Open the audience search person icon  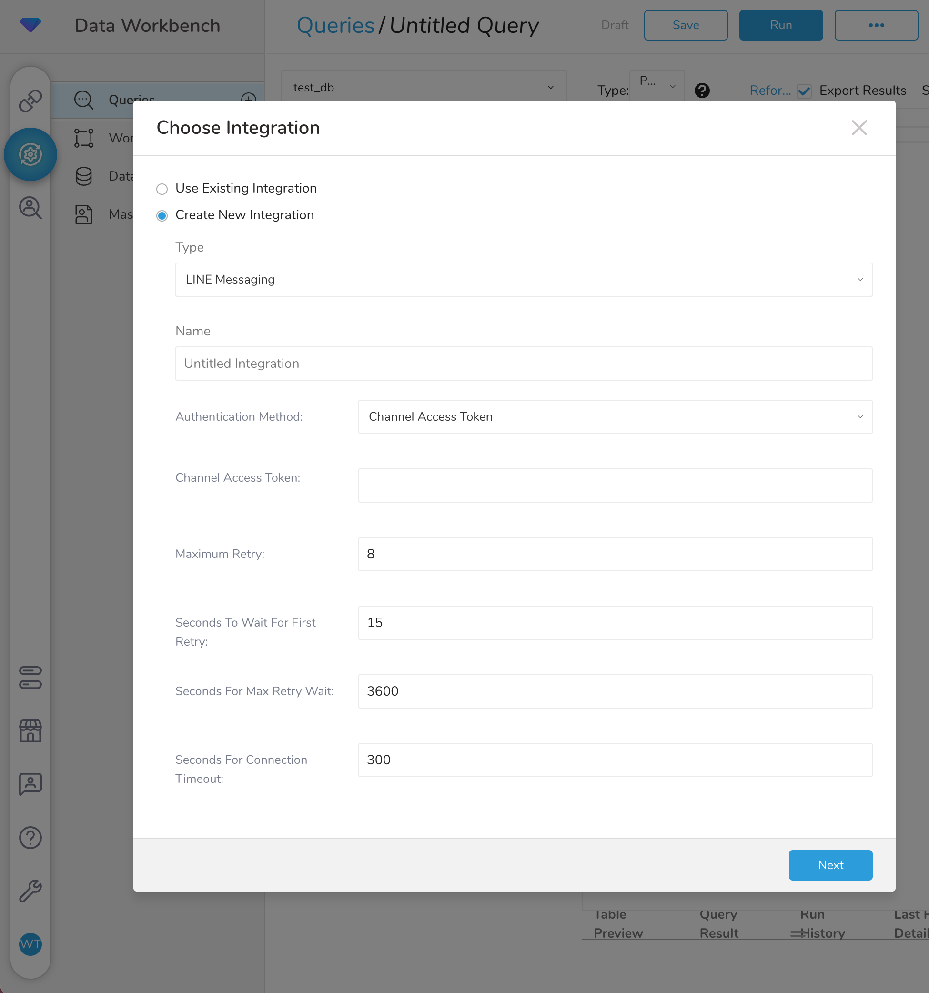click(x=30, y=208)
